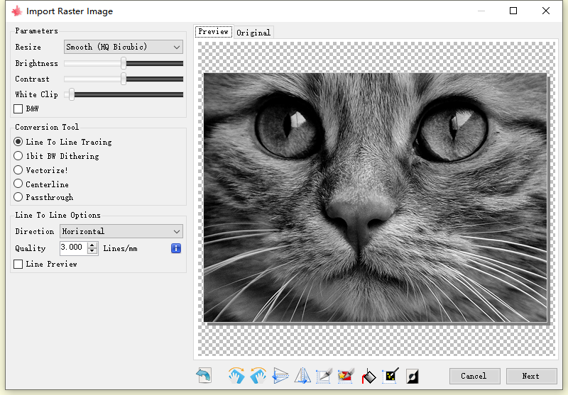Click the Cancel button

[x=474, y=376]
